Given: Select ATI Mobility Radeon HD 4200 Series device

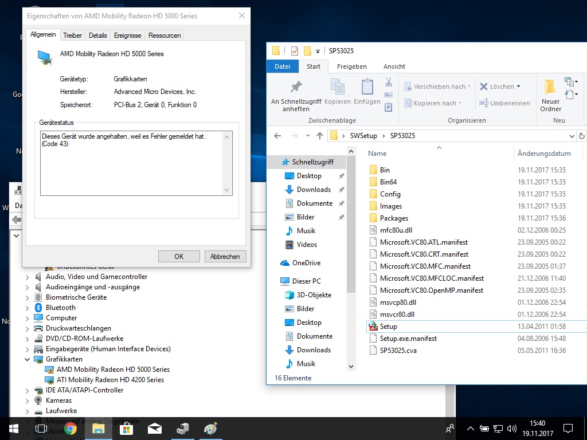Looking at the screenshot, I should point(110,380).
